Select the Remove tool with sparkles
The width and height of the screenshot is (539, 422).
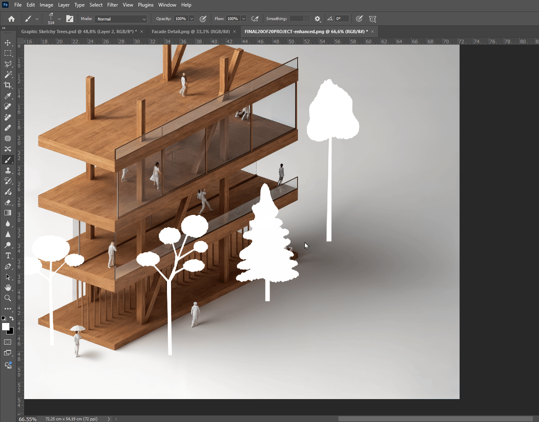[x=8, y=117]
